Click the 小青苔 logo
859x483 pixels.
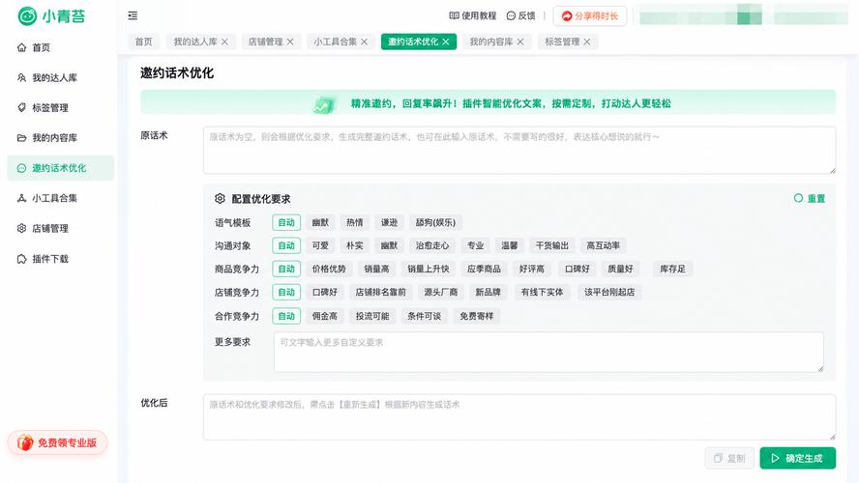click(51, 15)
